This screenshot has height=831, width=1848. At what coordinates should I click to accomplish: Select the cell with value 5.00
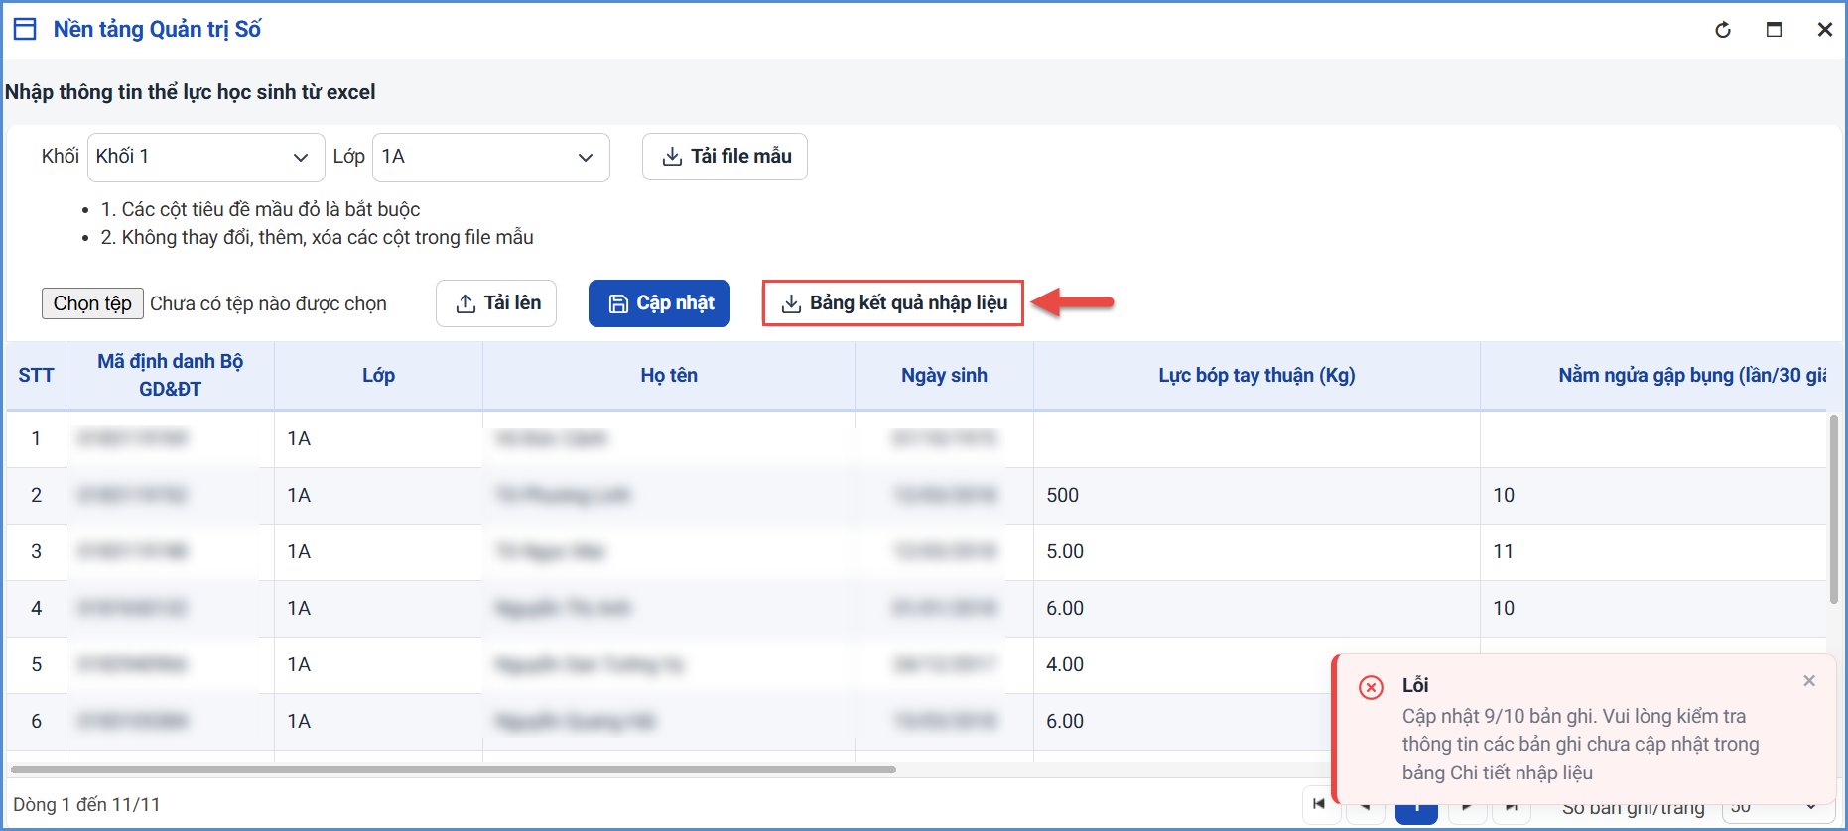pyautogui.click(x=1256, y=552)
